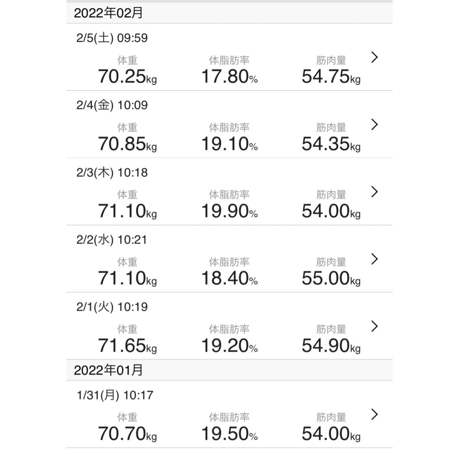Select the 54.90kg muscle mass value
This screenshot has height=454, width=454.
pyautogui.click(x=331, y=346)
